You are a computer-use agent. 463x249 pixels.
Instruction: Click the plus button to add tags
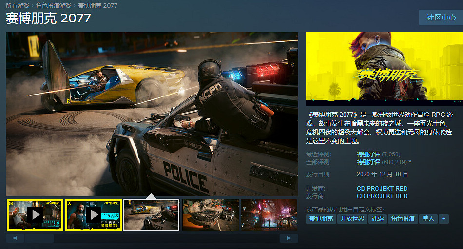pyautogui.click(x=444, y=219)
